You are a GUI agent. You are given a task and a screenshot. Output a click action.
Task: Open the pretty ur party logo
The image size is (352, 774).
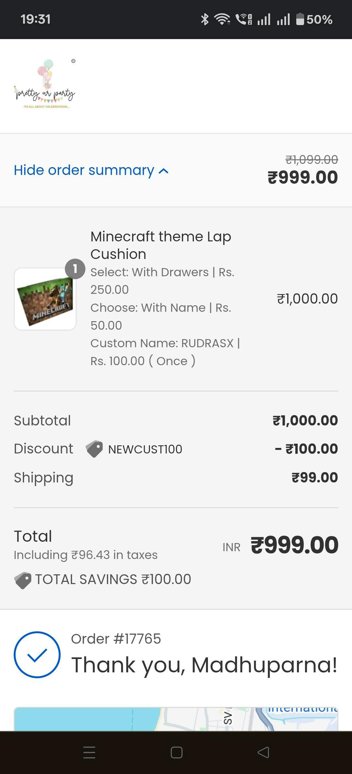click(45, 85)
